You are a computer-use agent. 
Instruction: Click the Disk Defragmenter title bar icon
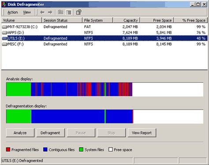click(4, 4)
